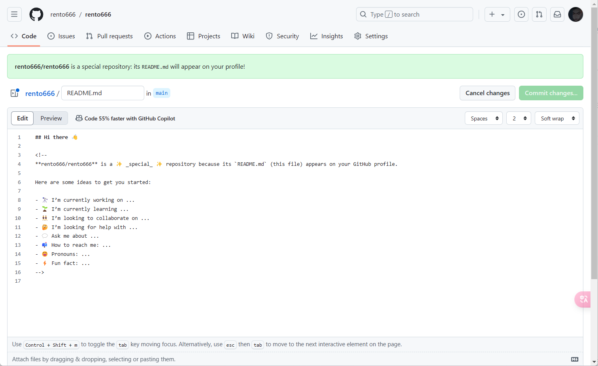The width and height of the screenshot is (598, 366).
Task: Switch to the Preview mode
Action: coord(51,118)
